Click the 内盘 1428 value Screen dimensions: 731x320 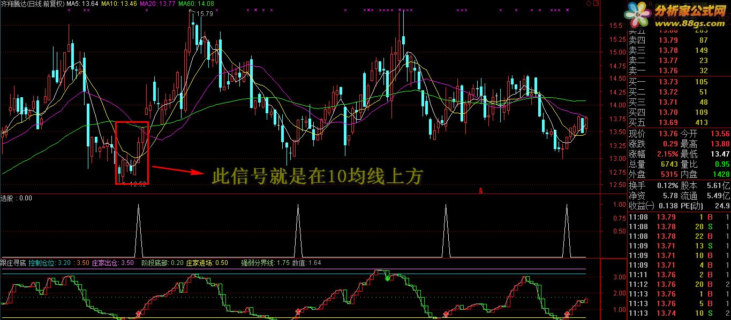pos(721,174)
